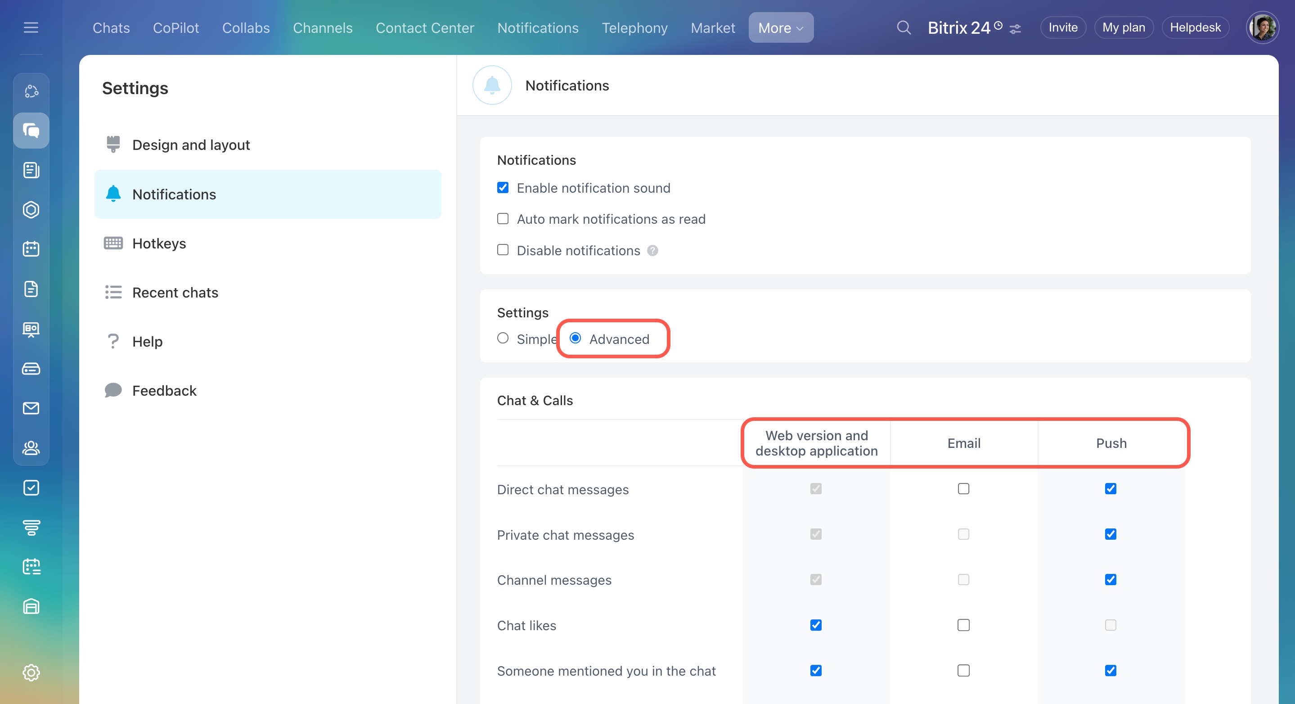Open the Notifications top tab
This screenshot has height=704, width=1295.
coord(538,27)
